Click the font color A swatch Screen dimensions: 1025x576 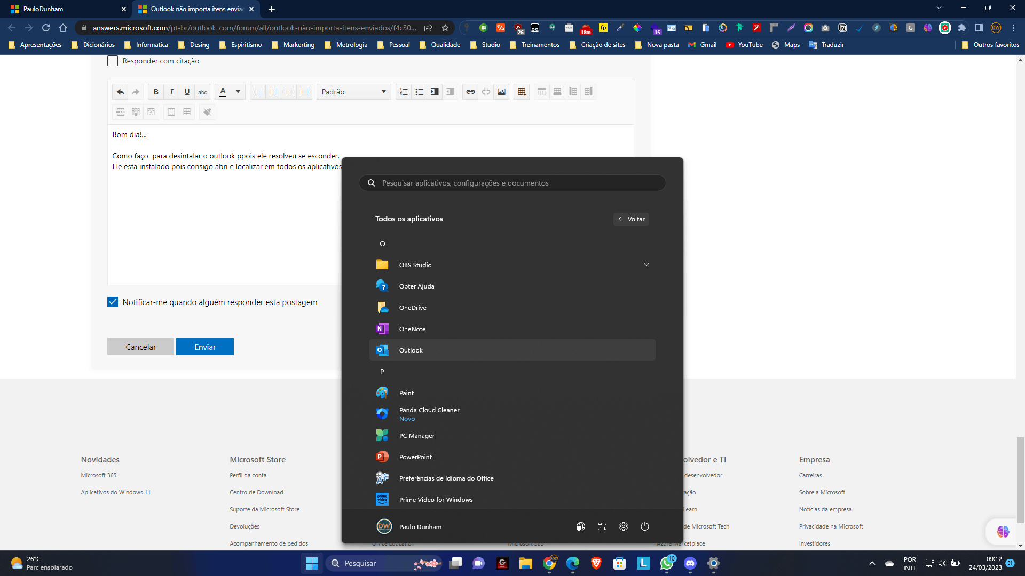223,92
